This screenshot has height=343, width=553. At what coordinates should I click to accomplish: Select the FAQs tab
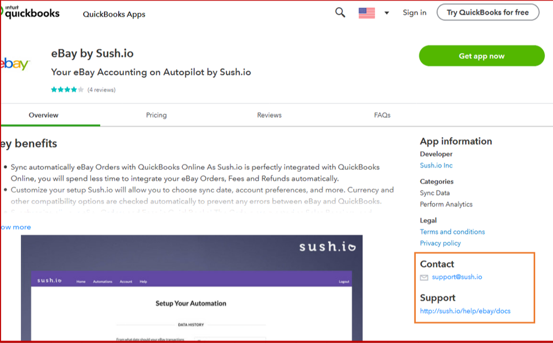click(x=382, y=115)
